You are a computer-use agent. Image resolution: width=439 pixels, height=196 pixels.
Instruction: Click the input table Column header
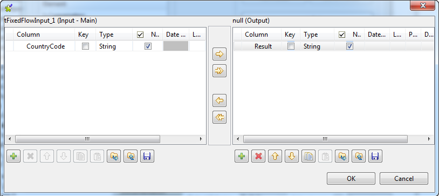coord(44,35)
